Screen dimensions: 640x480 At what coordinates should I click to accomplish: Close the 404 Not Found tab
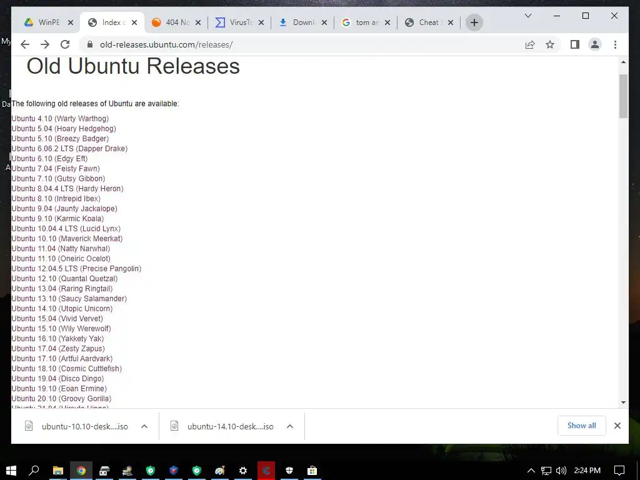tap(198, 22)
